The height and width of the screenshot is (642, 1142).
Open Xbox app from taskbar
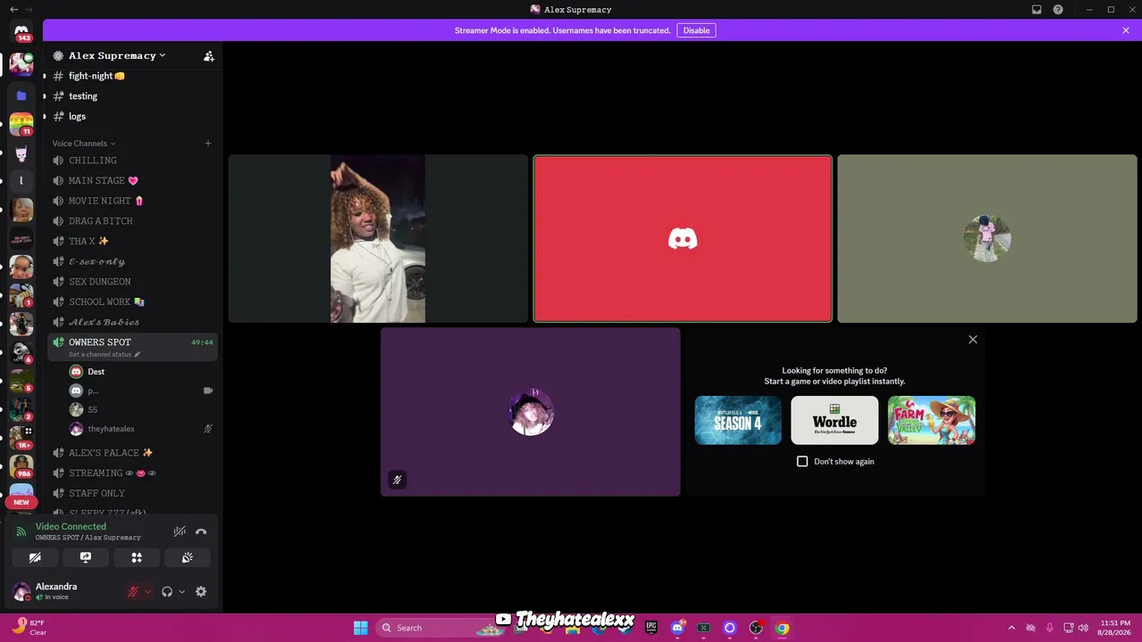pyautogui.click(x=703, y=628)
